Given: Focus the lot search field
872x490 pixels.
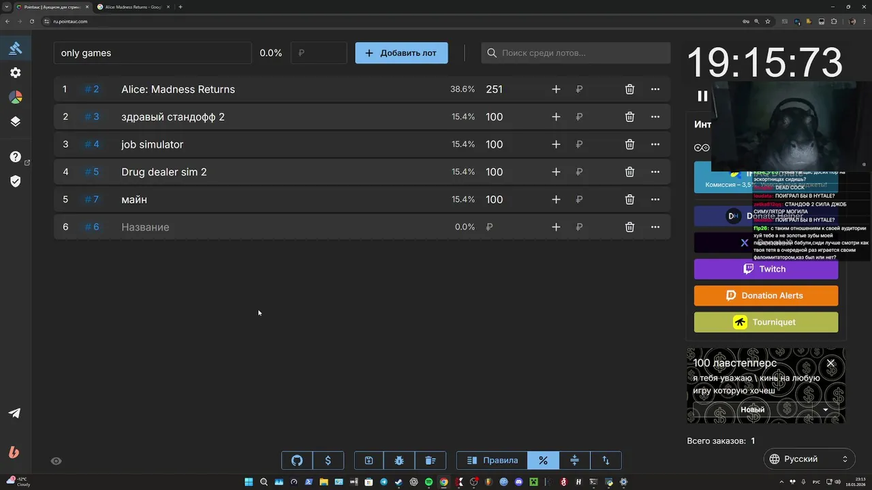Looking at the screenshot, I should [x=576, y=53].
